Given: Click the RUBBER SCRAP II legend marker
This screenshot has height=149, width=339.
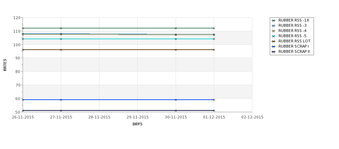Looking at the screenshot, I should (x=274, y=52).
